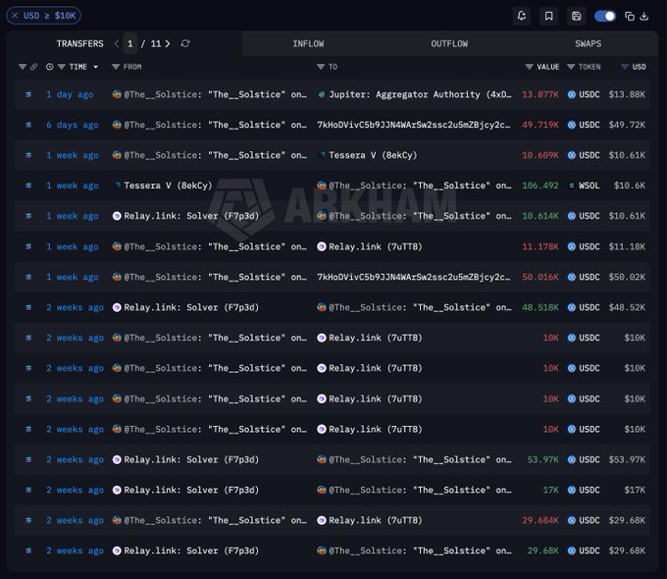Image resolution: width=667 pixels, height=579 pixels.
Task: Click the $10.6K USD amount for WSOL
Action: (629, 185)
